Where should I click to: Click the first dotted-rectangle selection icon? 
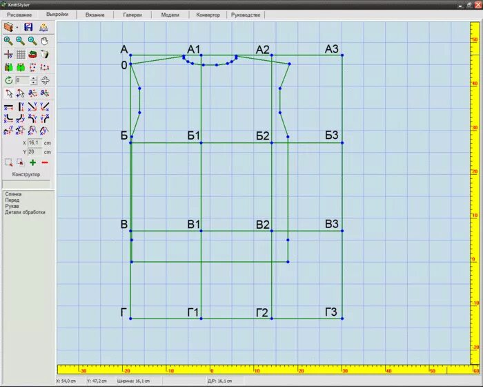[x=8, y=162]
